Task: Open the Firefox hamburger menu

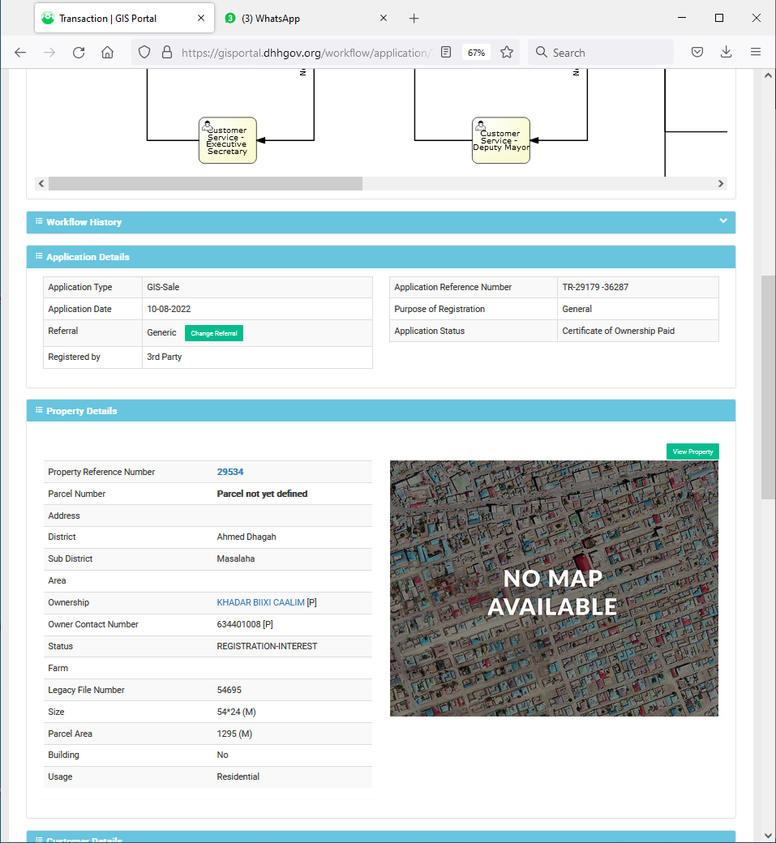Action: pos(756,52)
